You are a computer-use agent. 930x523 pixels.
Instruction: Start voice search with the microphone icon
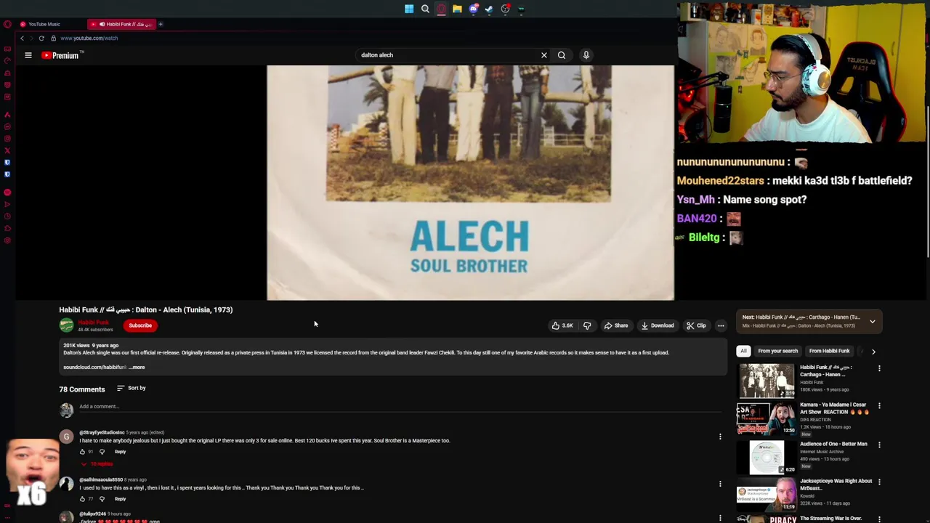[586, 55]
